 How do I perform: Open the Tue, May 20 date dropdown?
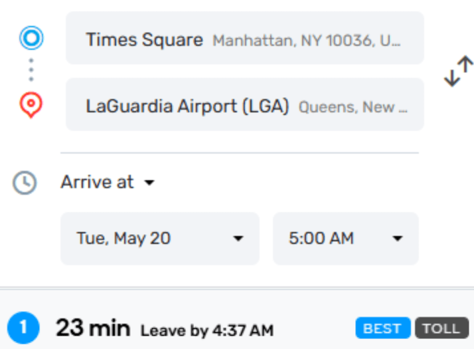coord(159,239)
